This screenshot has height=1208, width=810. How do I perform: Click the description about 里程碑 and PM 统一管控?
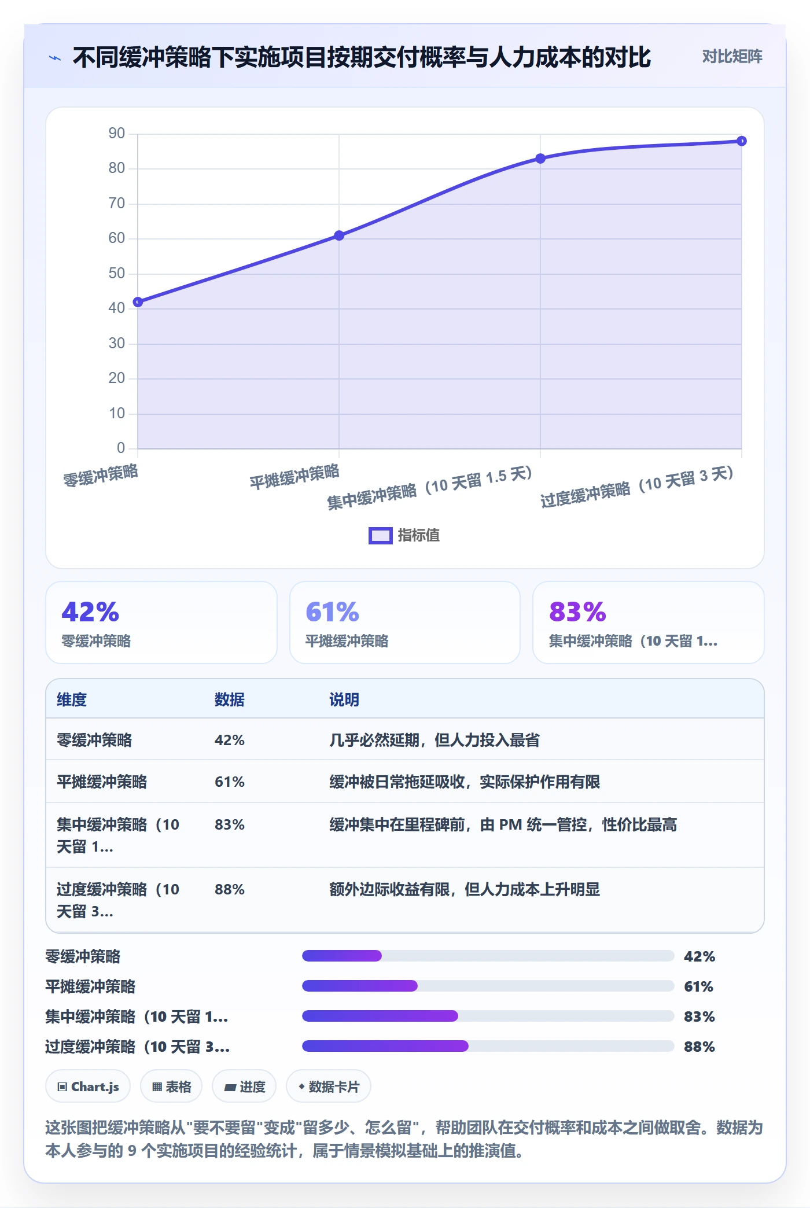[503, 824]
